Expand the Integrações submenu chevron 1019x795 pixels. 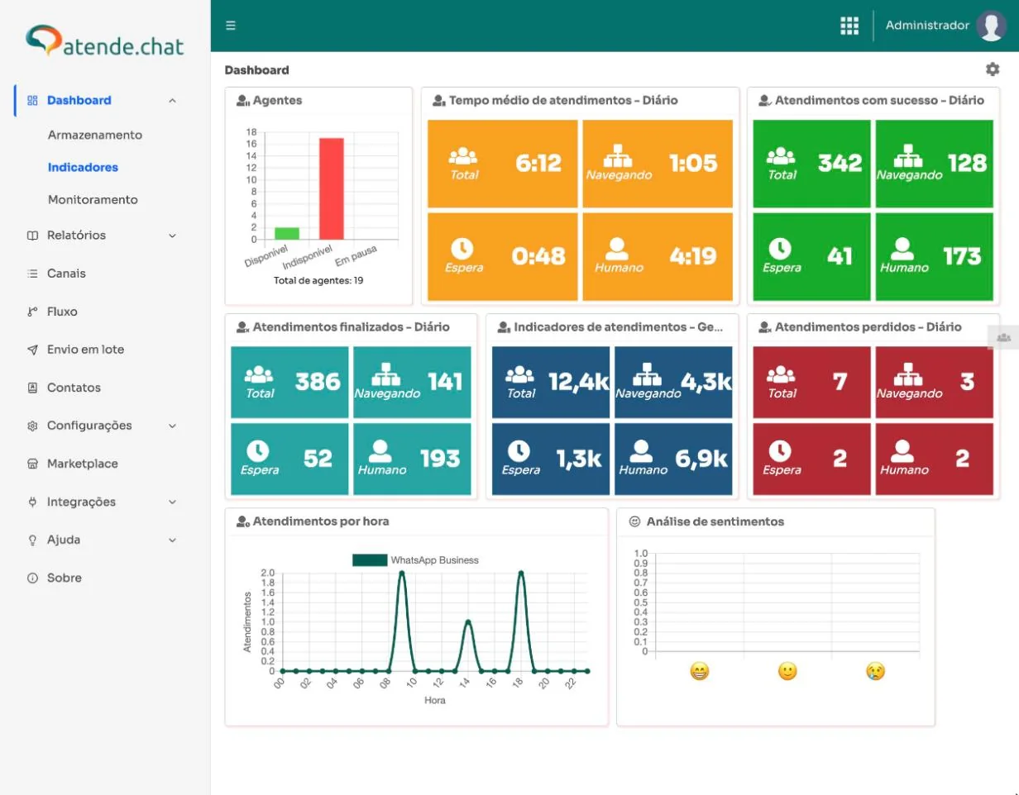172,502
